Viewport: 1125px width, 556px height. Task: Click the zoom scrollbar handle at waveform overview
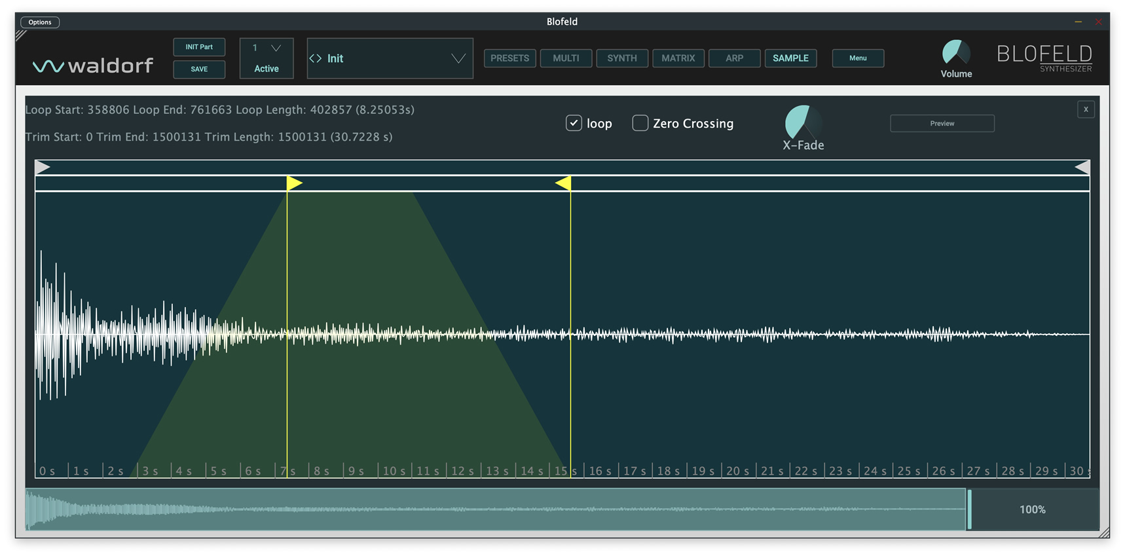coord(970,510)
